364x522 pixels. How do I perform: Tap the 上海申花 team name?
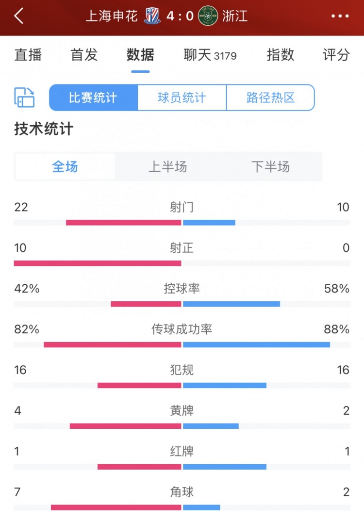point(113,16)
